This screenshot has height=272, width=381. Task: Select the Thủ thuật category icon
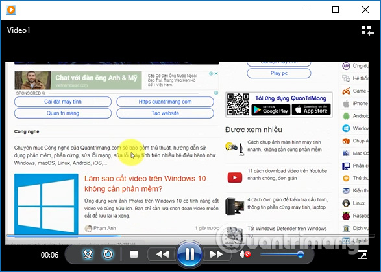pos(346,178)
